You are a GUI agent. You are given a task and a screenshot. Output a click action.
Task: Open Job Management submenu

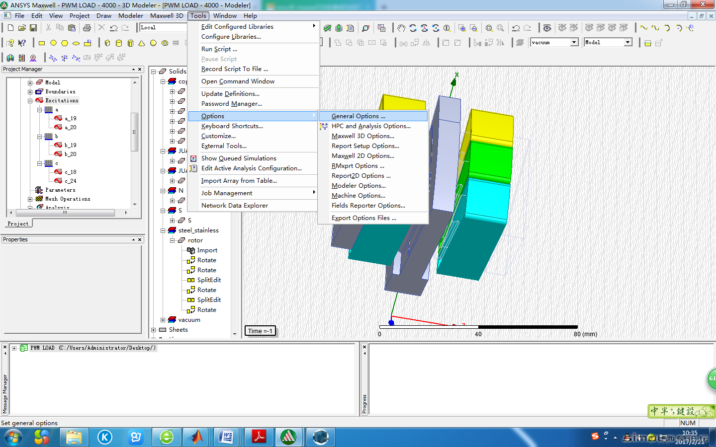(253, 193)
